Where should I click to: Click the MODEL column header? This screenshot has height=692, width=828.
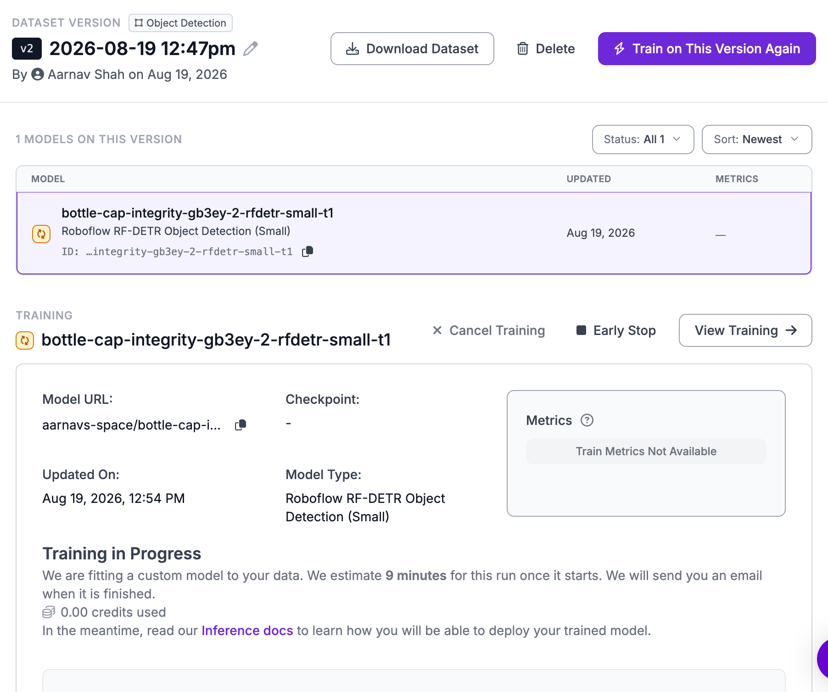point(48,179)
